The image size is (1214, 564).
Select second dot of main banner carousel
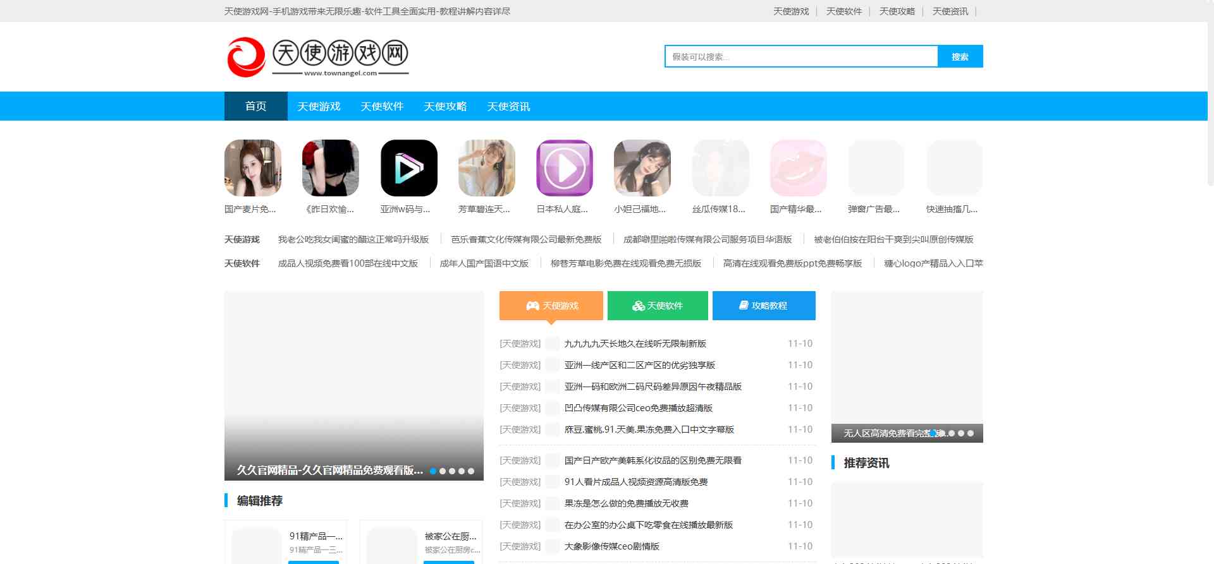(443, 471)
